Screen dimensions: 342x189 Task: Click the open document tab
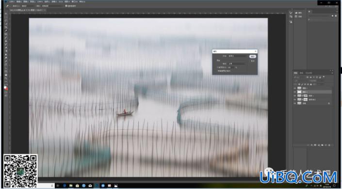point(28,10)
